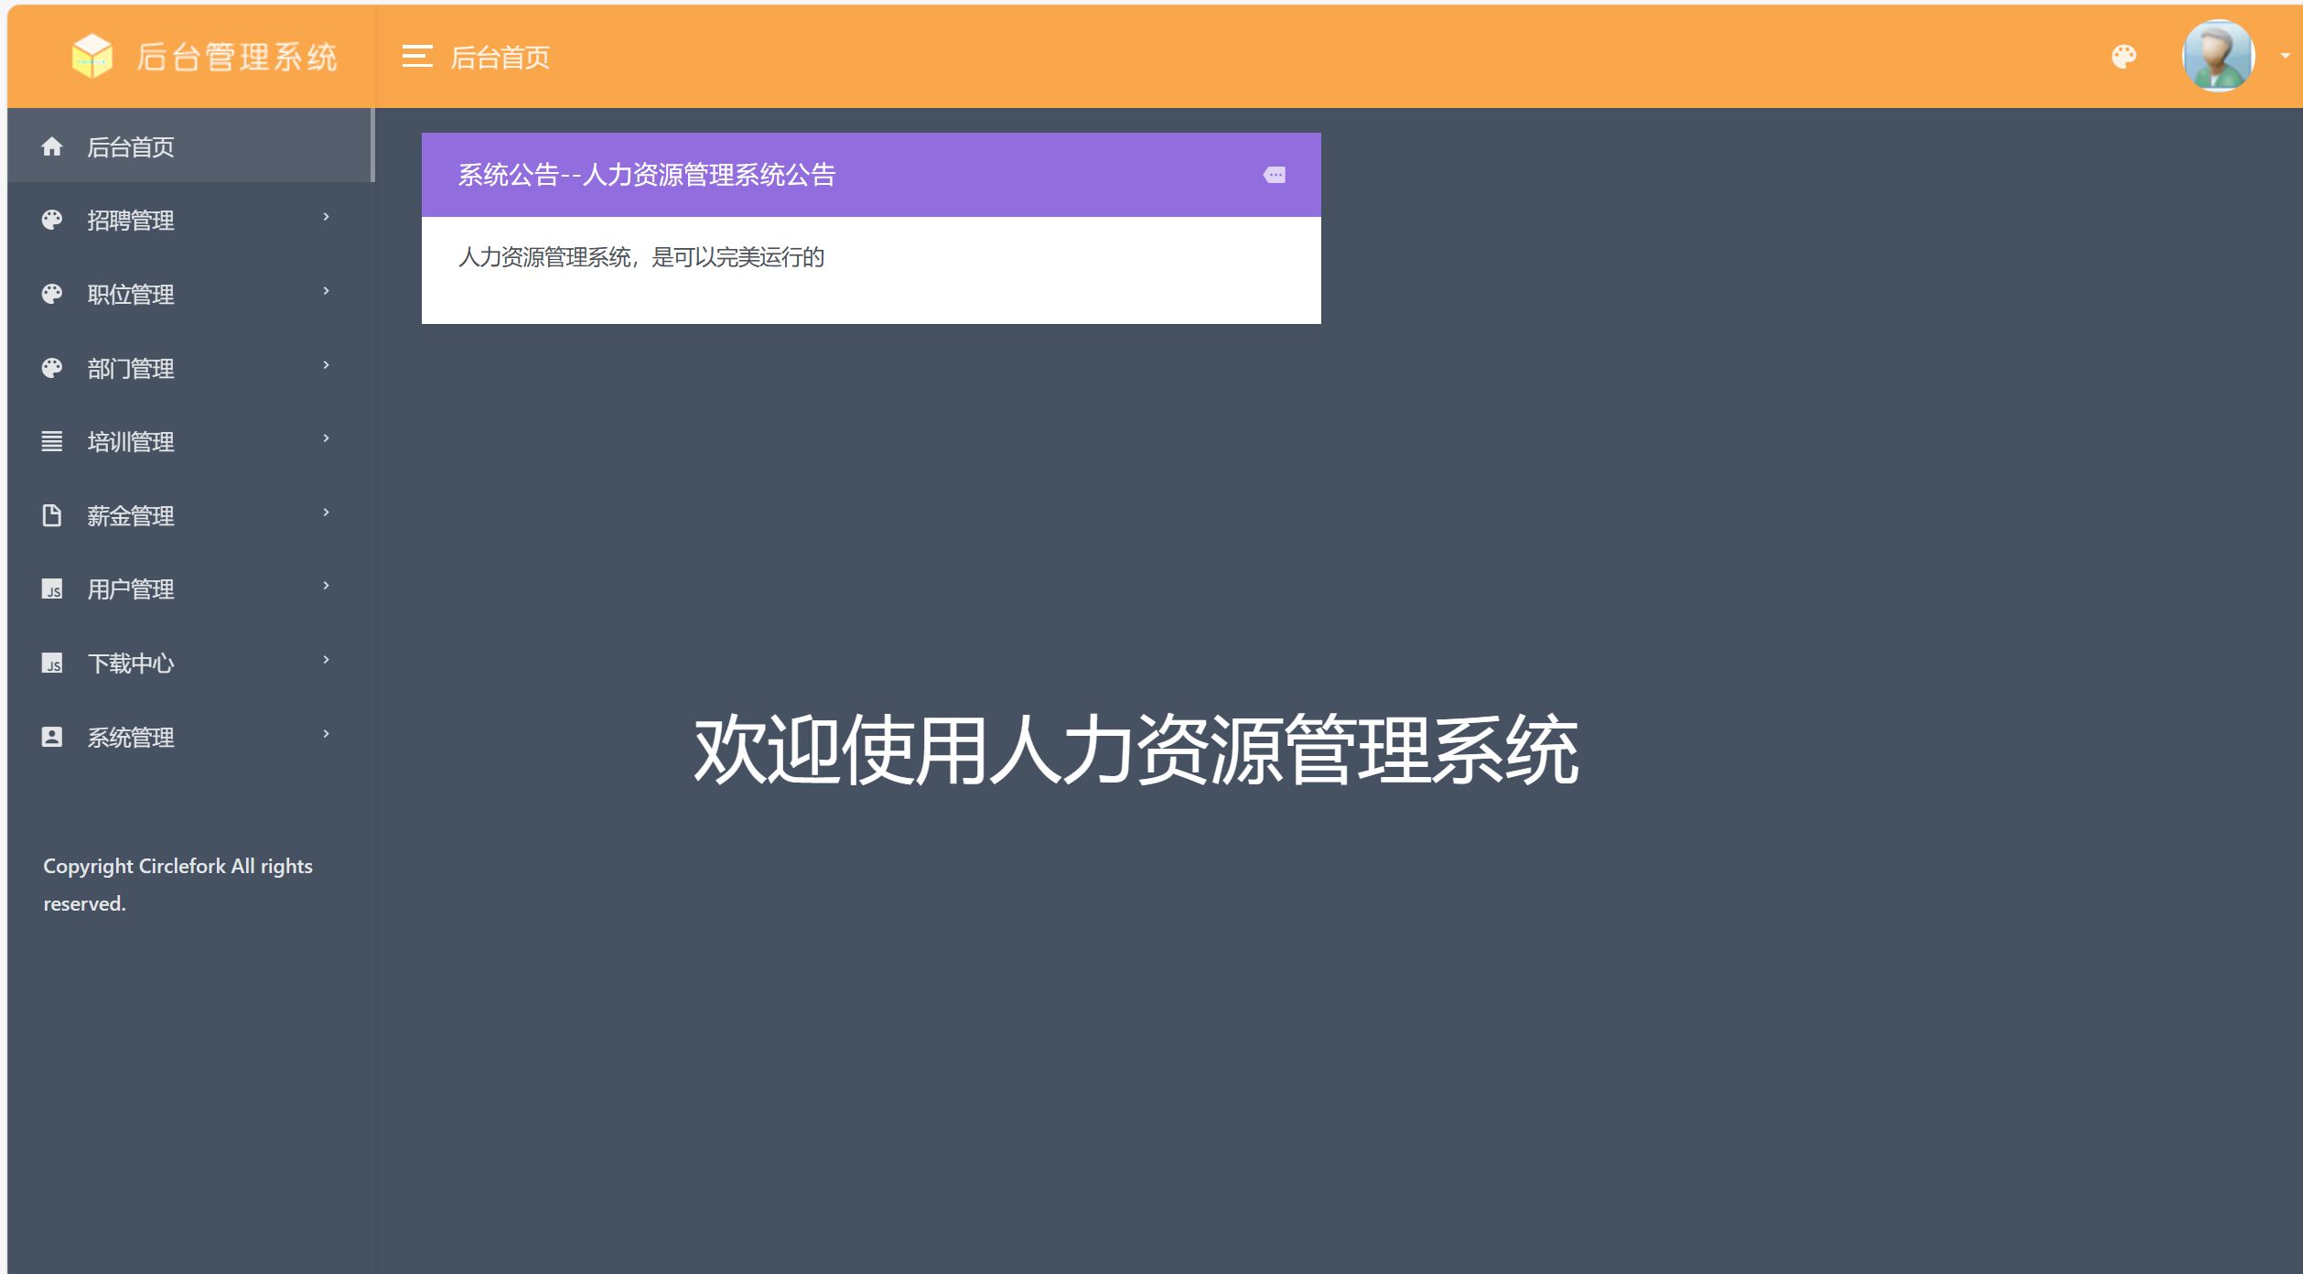
Task: Click the list icon beside 培训管理
Action: (52, 441)
